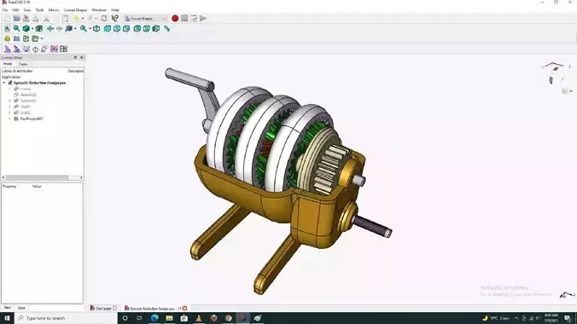Image resolution: width=577 pixels, height=324 pixels.
Task: Switch to the Tasks tab in Combo View
Action: (23, 64)
